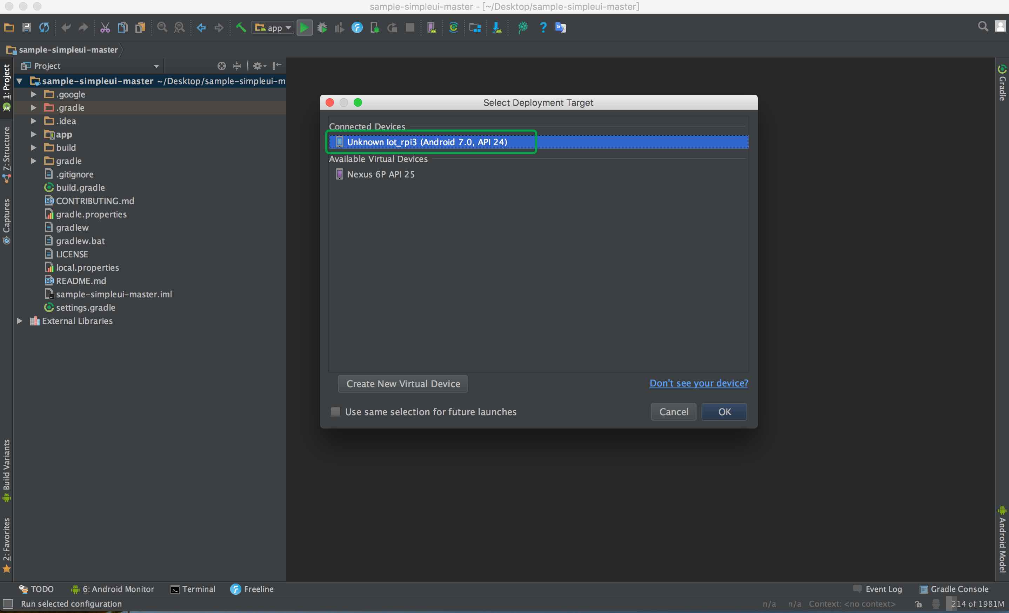The width and height of the screenshot is (1009, 613).
Task: Open the Build Variants side tab
Action: (x=7, y=471)
